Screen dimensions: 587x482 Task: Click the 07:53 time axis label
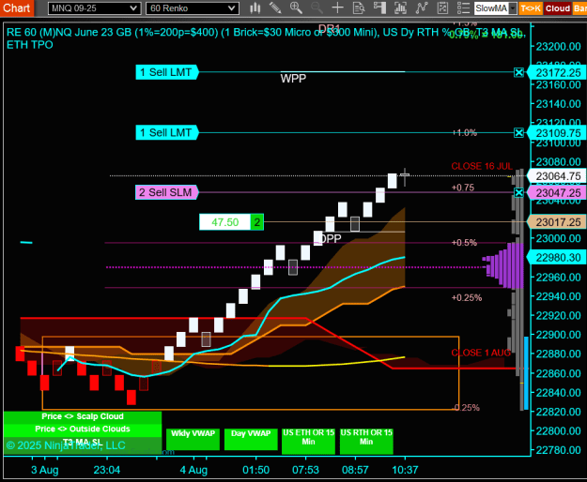306,470
